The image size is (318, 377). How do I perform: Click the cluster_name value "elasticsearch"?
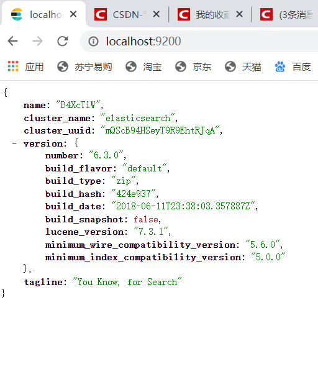tap(138, 118)
